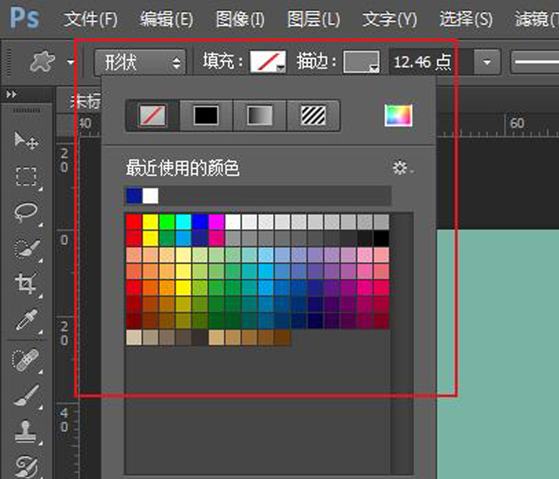This screenshot has height=479, width=559.
Task: Open tool preset picker arrow
Action: (71, 63)
